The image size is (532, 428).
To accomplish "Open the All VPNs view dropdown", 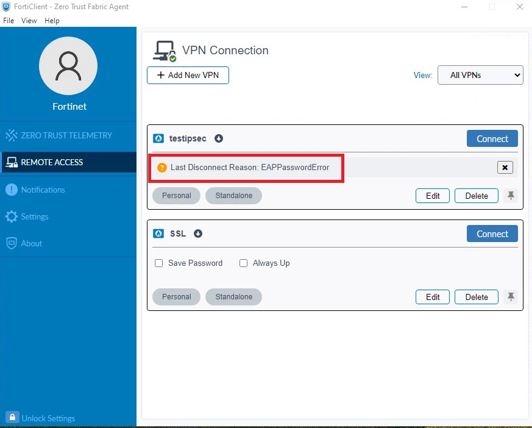I will [480, 75].
